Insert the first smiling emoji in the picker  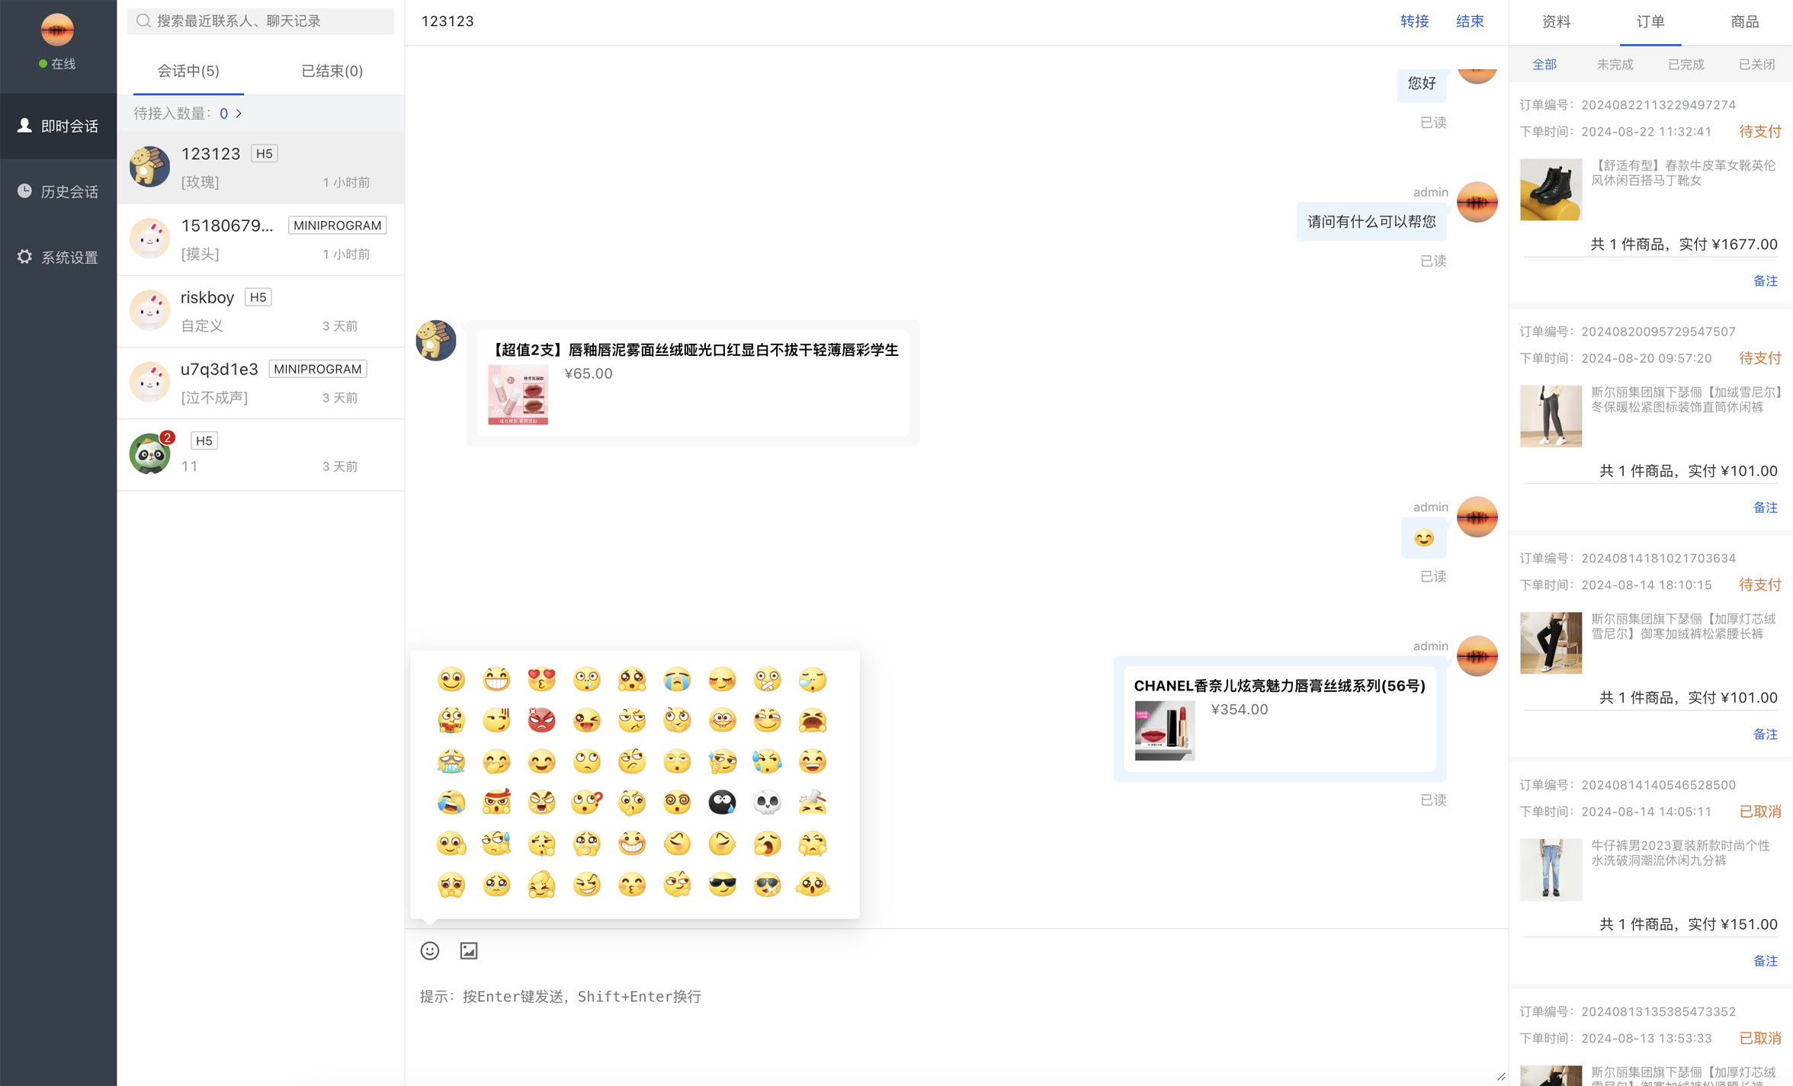tap(451, 678)
